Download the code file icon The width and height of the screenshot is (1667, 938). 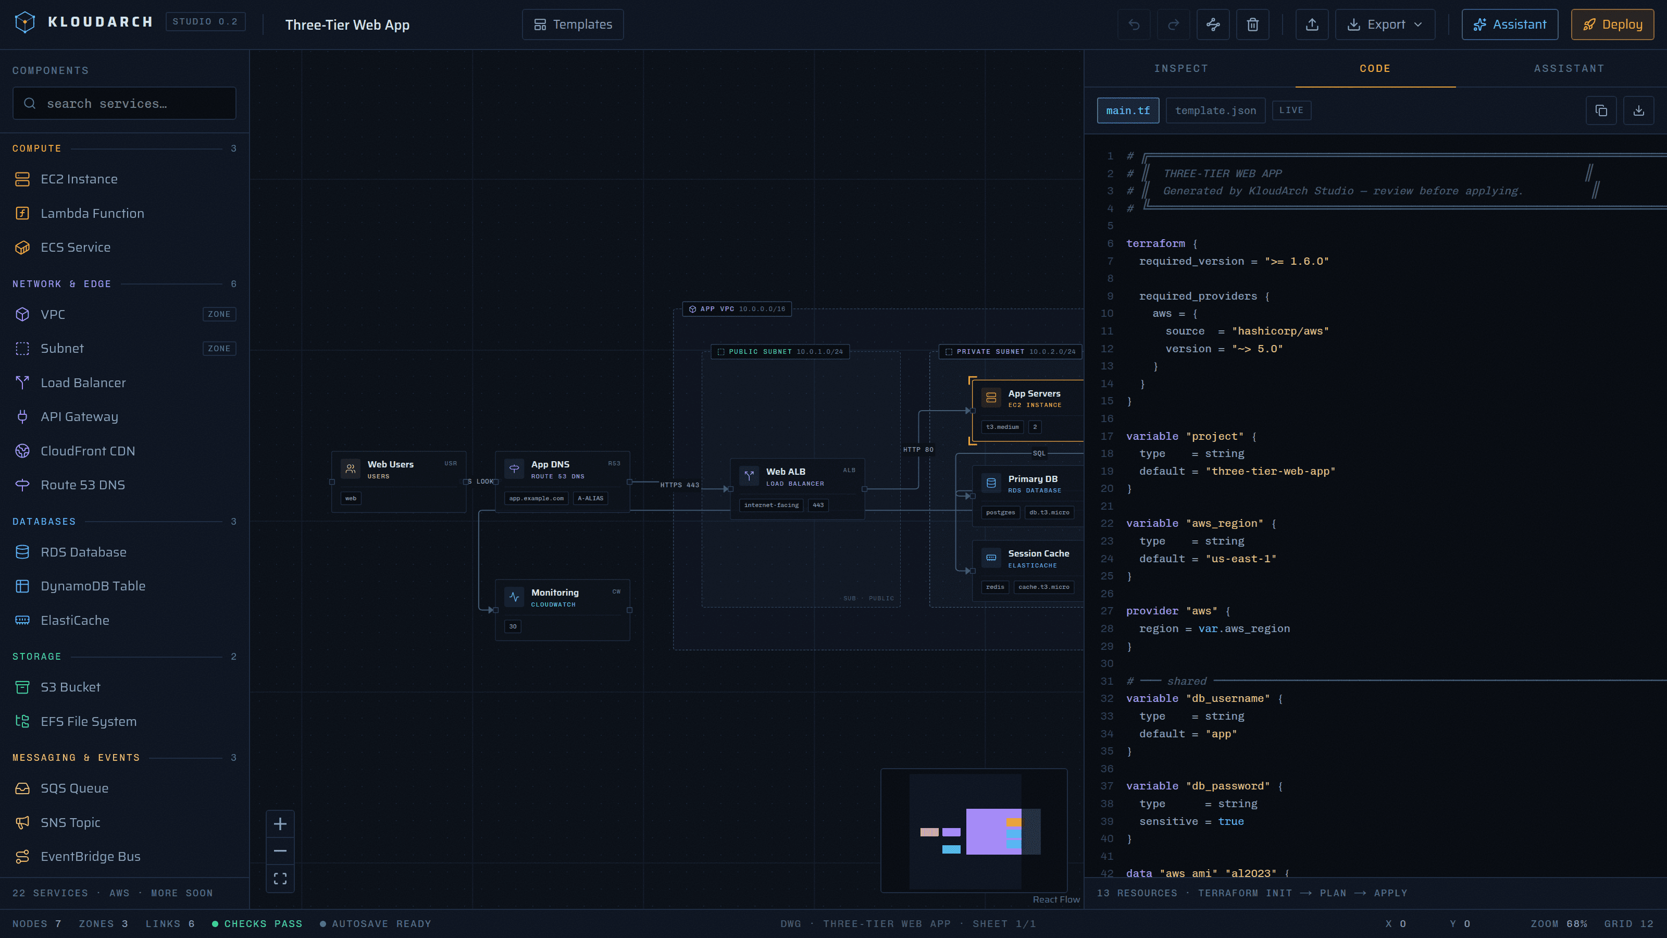(1638, 110)
